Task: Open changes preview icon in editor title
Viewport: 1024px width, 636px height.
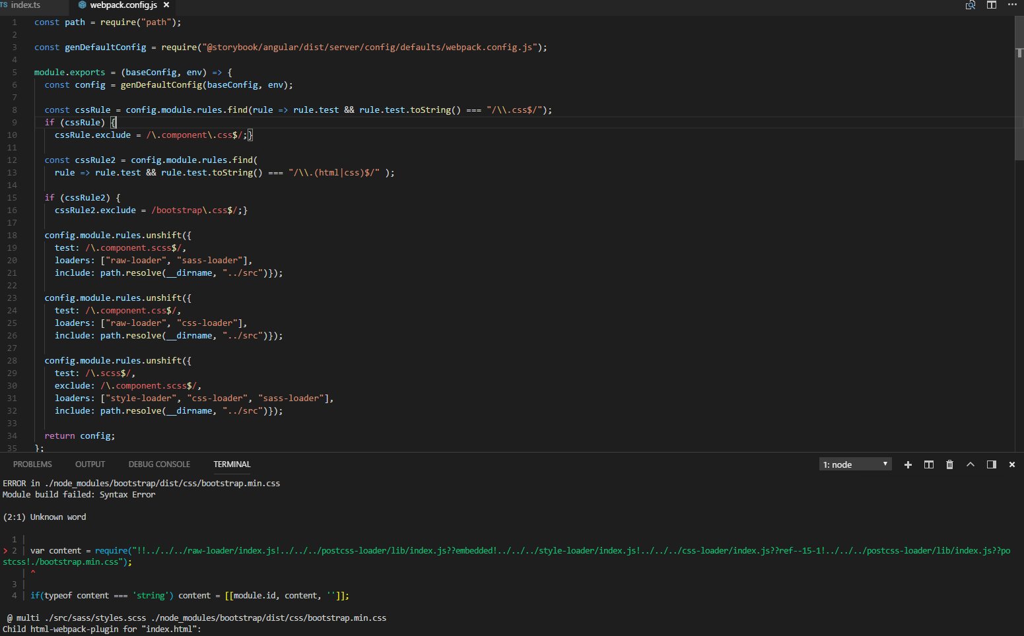Action: click(971, 5)
